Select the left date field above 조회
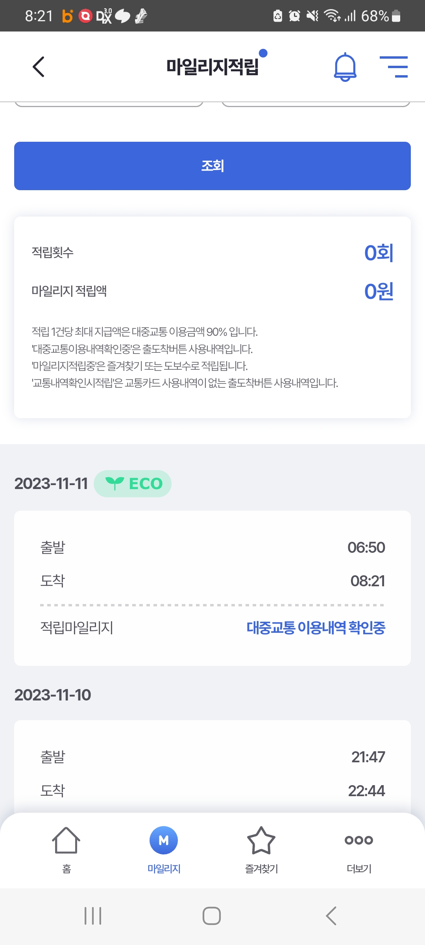 pyautogui.click(x=109, y=104)
